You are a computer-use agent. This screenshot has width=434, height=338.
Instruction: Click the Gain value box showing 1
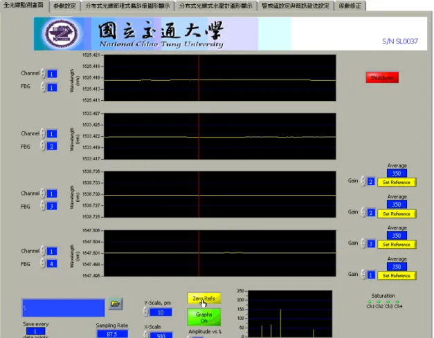[371, 275]
